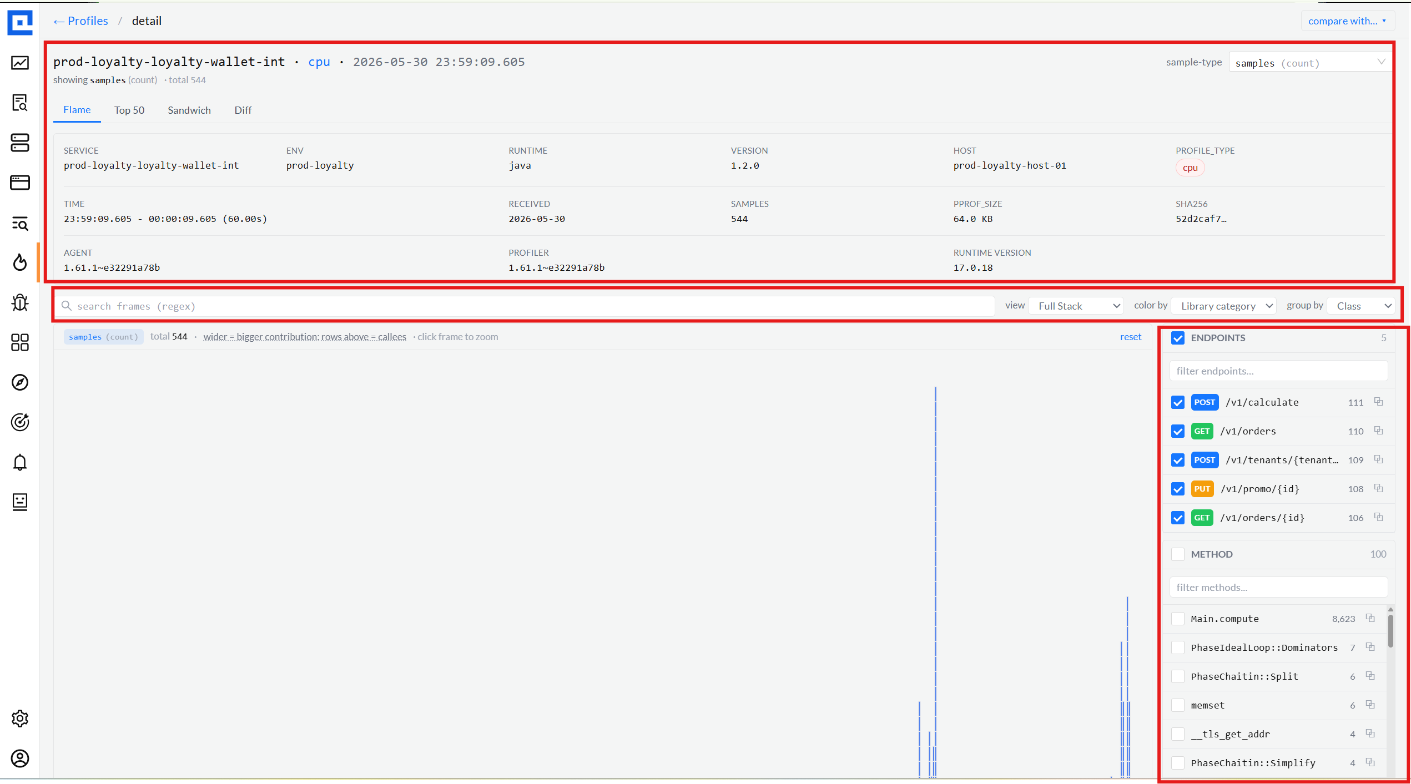This screenshot has height=784, width=1411.
Task: Copy the /v1/calculate endpoint
Action: [x=1379, y=402]
